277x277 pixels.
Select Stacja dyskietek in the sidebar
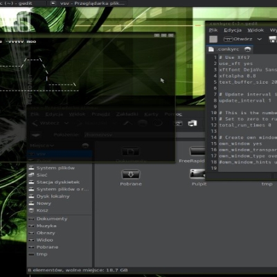[x=58, y=182]
